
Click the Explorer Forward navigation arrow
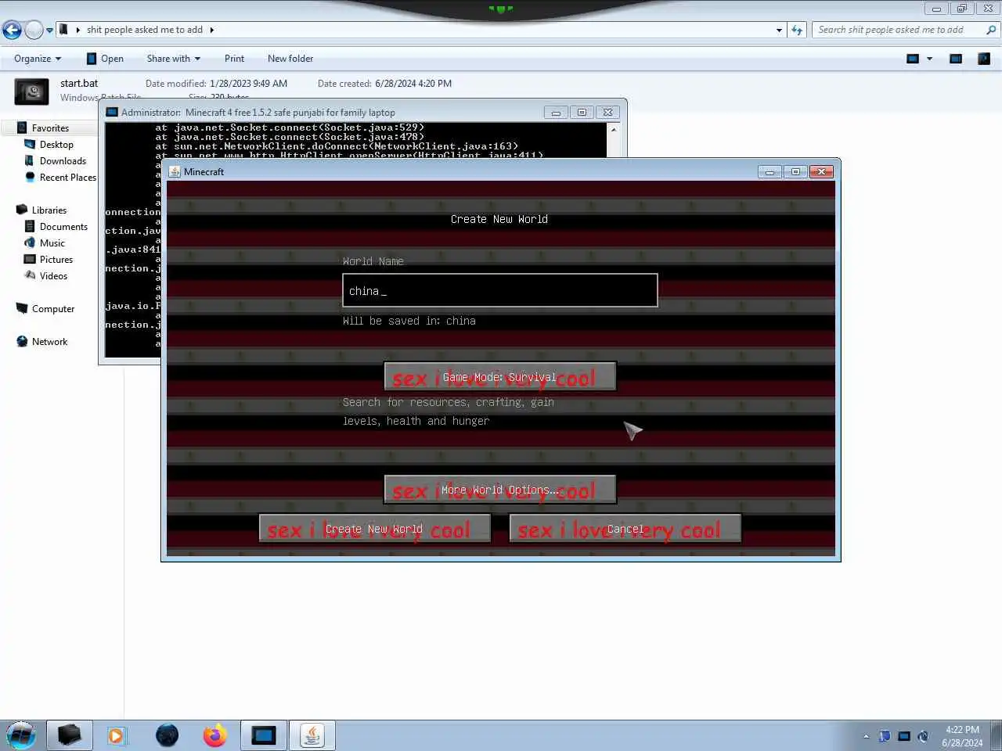click(x=34, y=30)
